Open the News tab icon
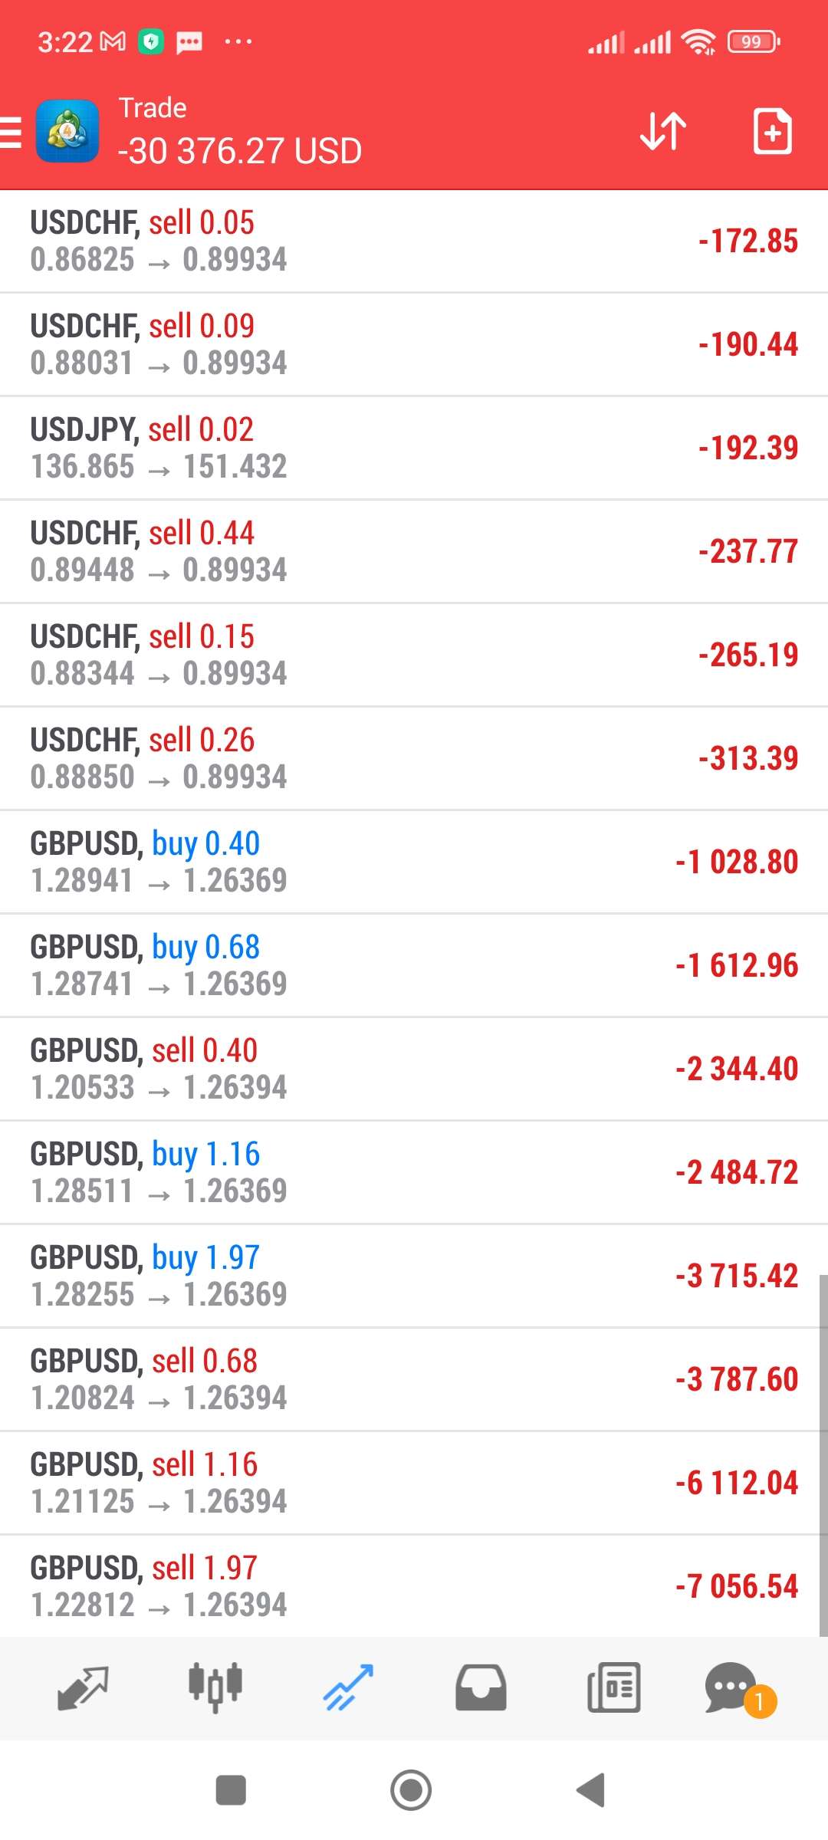The image size is (828, 1840). [x=613, y=1688]
